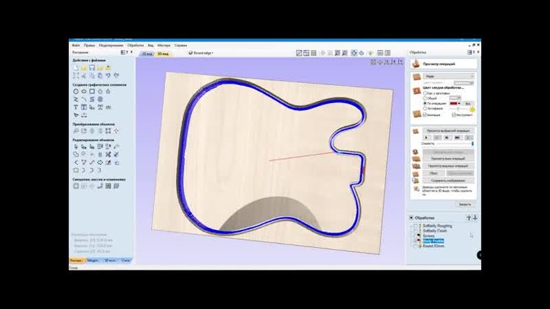550x309 pixels.
Task: Click the 'Все' button beside color swatch
Action: click(x=467, y=104)
